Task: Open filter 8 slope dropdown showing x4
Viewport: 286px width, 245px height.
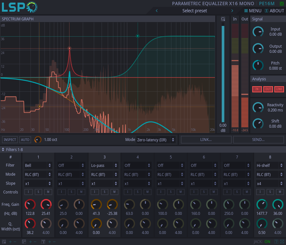Action: pyautogui.click(x=267, y=183)
